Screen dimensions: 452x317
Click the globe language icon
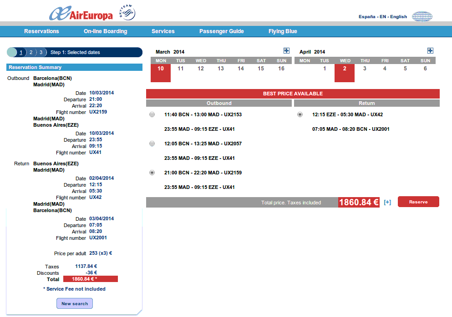coord(422,16)
